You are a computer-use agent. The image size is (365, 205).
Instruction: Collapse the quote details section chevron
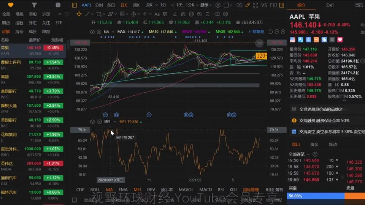click(x=344, y=101)
